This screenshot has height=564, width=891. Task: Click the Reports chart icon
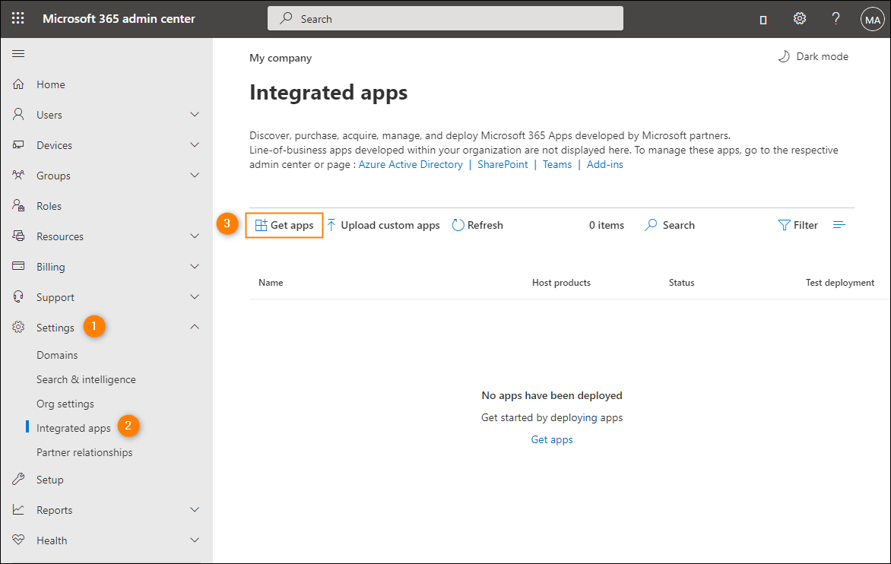tap(18, 509)
